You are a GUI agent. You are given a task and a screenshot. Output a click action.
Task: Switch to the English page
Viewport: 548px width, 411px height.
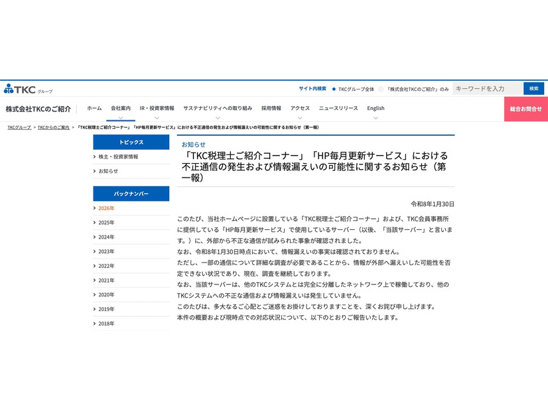376,108
